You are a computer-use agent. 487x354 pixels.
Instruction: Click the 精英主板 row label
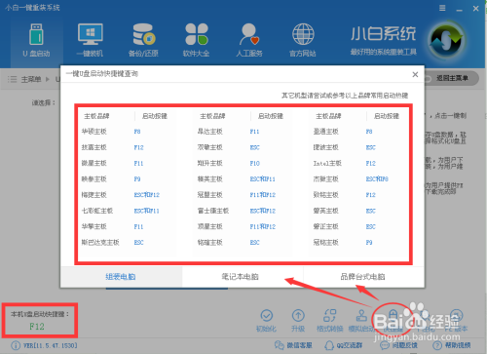210,179
